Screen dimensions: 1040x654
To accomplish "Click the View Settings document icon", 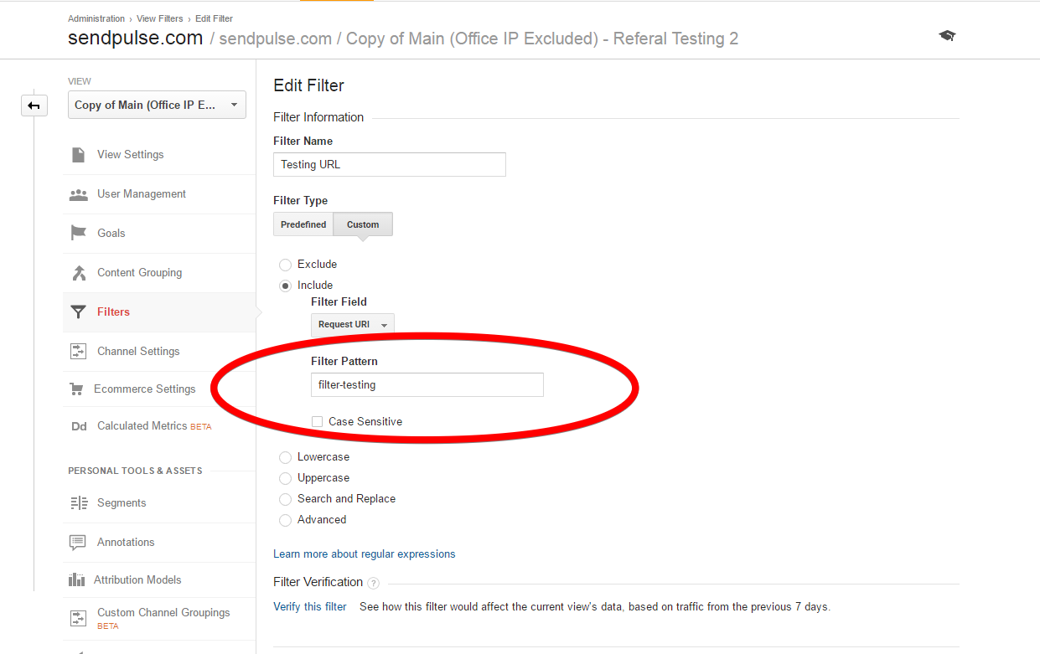I will tap(78, 155).
